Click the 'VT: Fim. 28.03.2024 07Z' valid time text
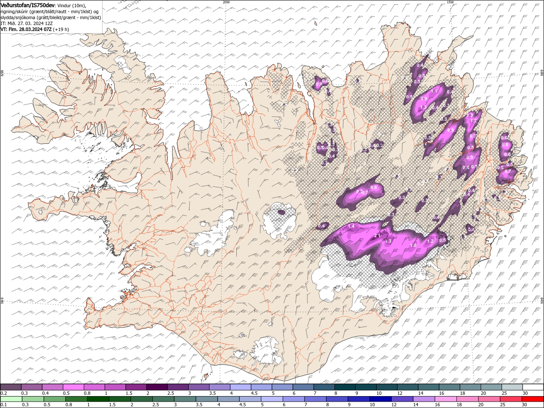This screenshot has width=544, height=408. (26, 29)
